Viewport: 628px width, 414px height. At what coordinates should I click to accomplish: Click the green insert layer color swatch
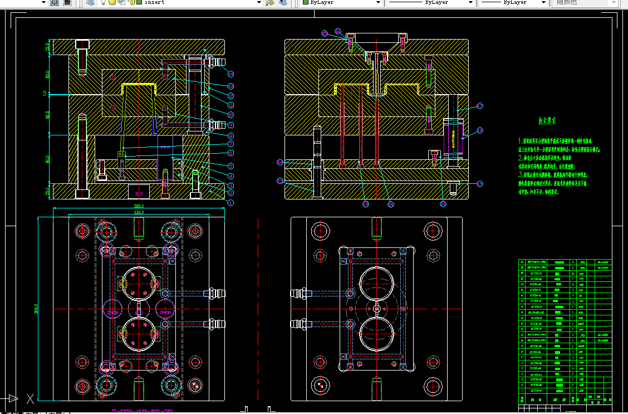coord(139,2)
